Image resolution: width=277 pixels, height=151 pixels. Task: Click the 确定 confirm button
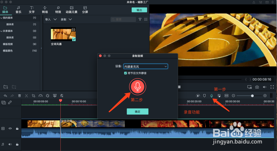137,111
